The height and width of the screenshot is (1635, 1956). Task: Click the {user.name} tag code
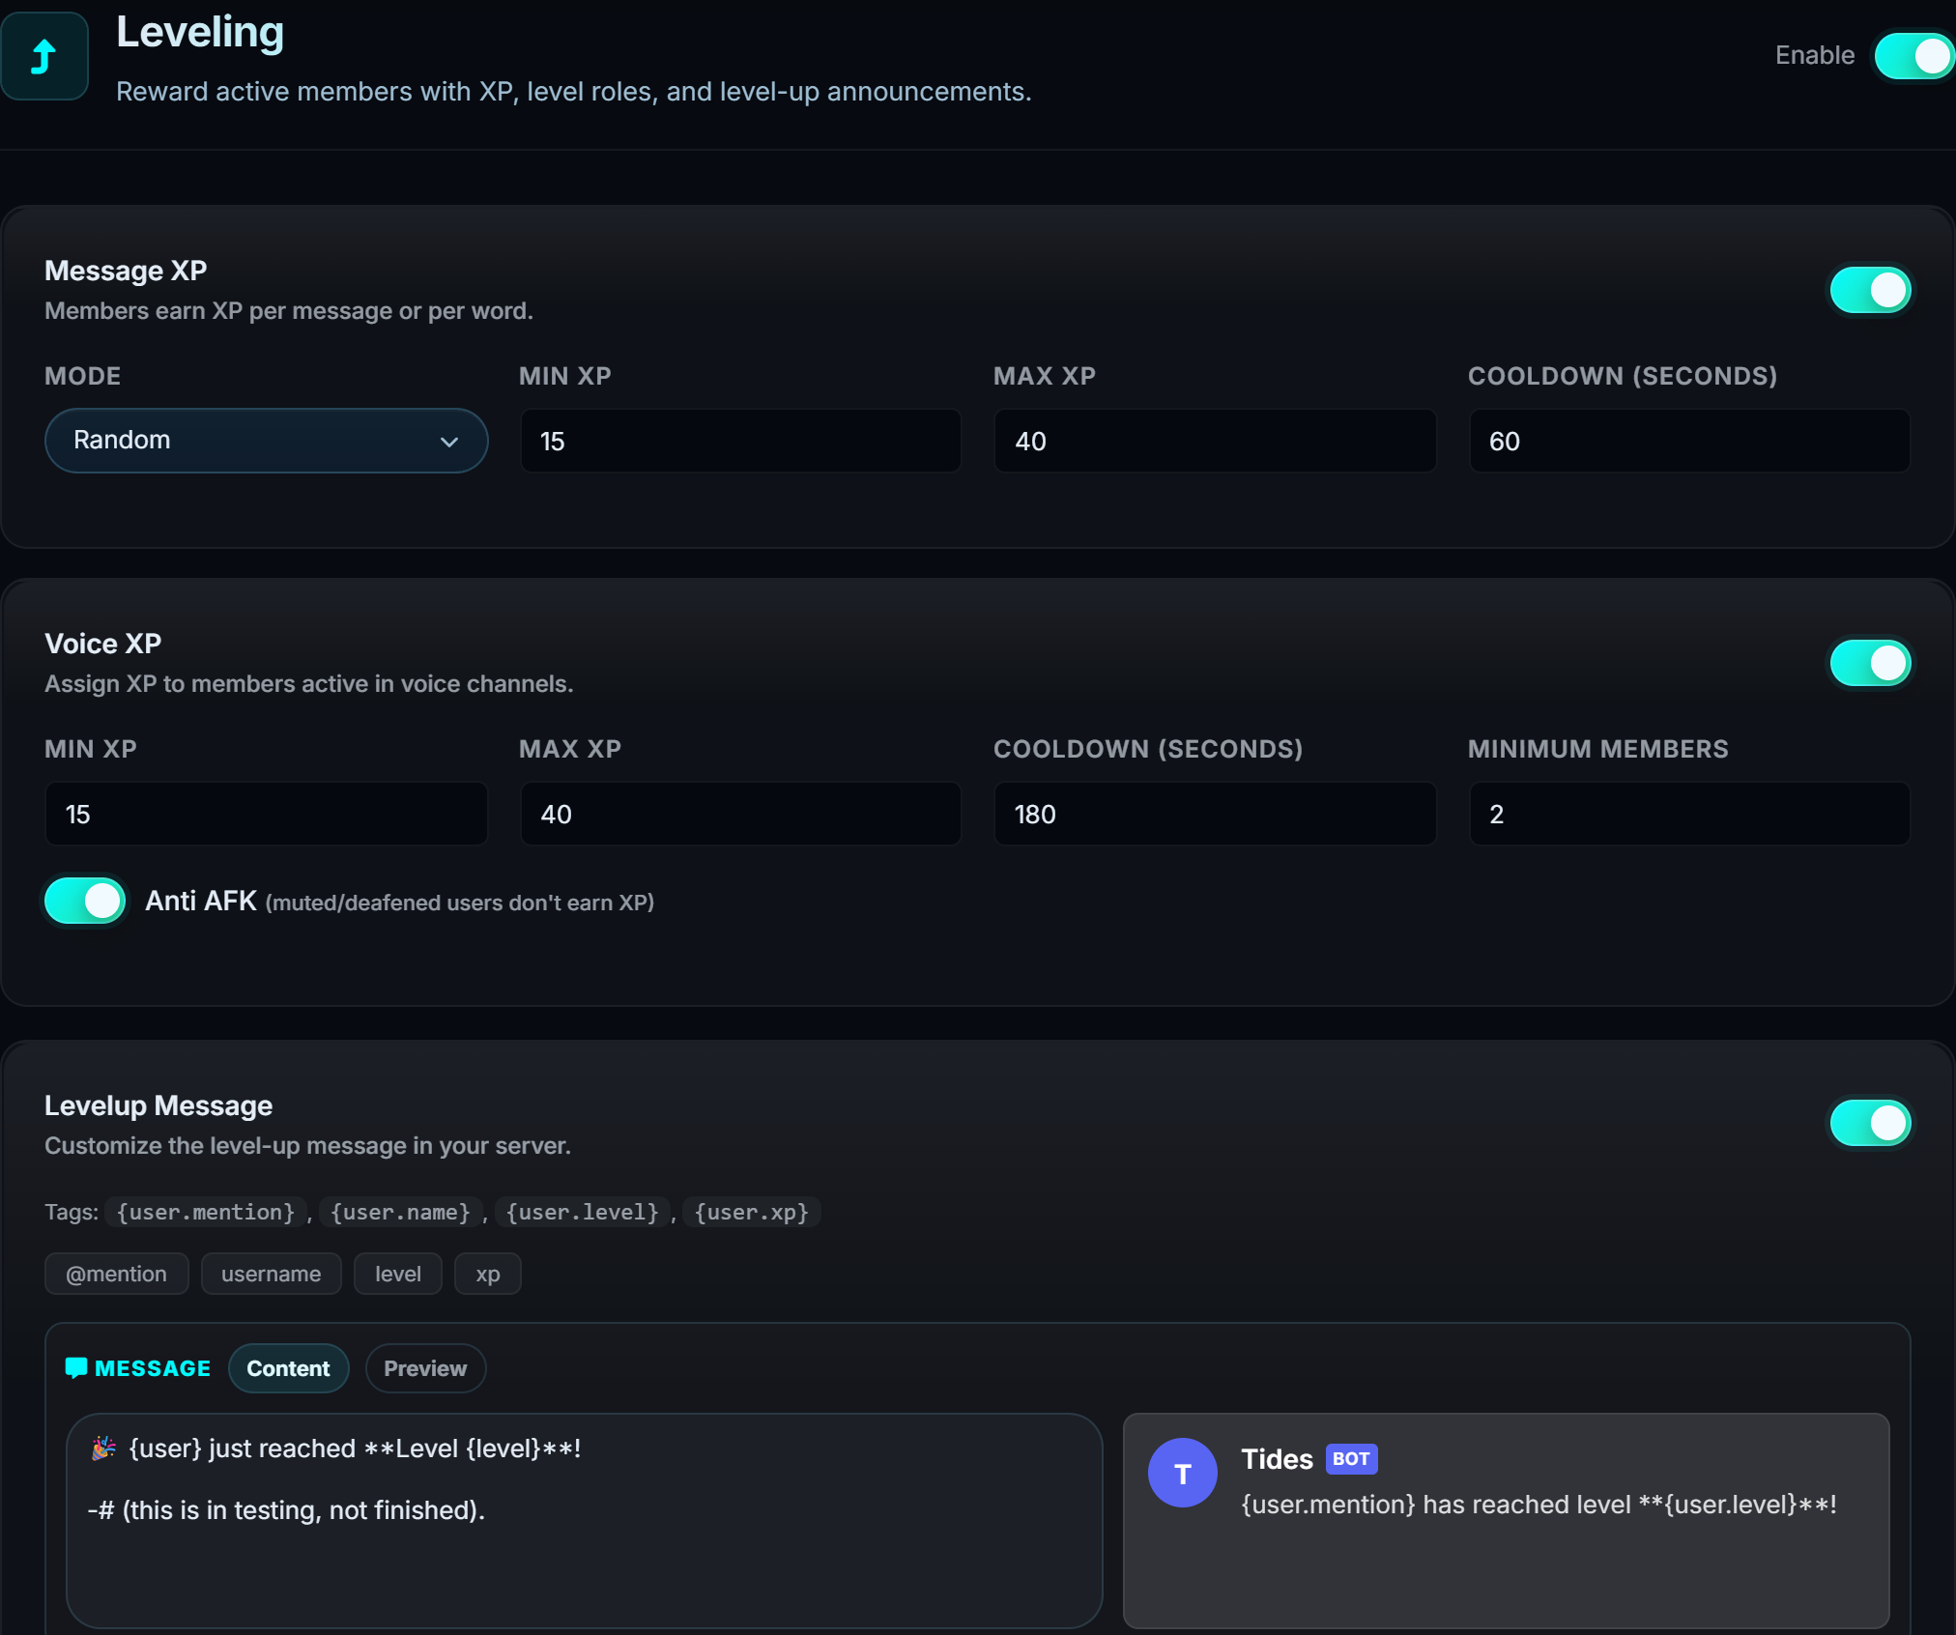(x=400, y=1212)
